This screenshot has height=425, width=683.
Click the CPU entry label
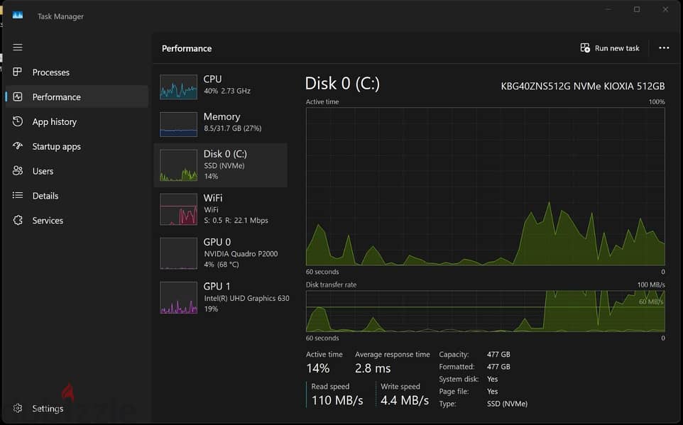[x=212, y=79]
